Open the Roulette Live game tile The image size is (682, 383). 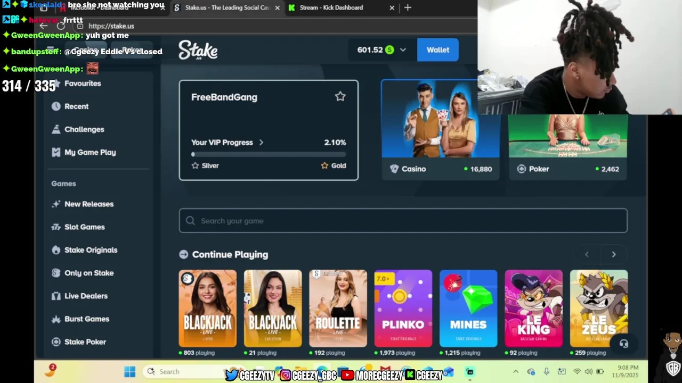[338, 309]
